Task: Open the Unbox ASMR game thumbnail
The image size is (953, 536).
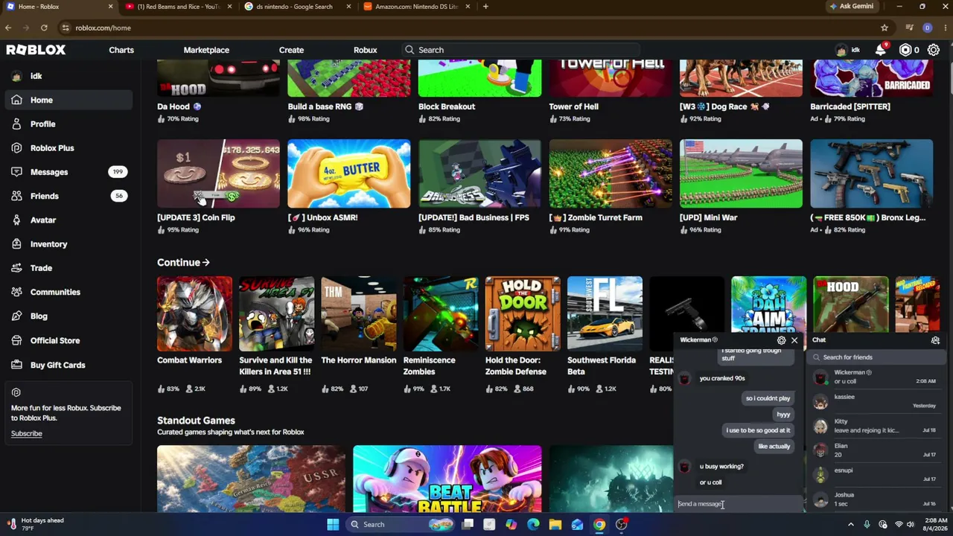Action: click(x=348, y=173)
